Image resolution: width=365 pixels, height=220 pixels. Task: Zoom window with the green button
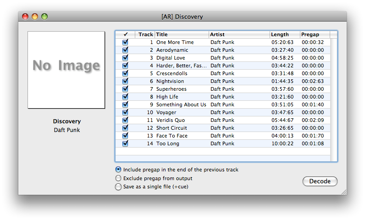[x=44, y=16]
